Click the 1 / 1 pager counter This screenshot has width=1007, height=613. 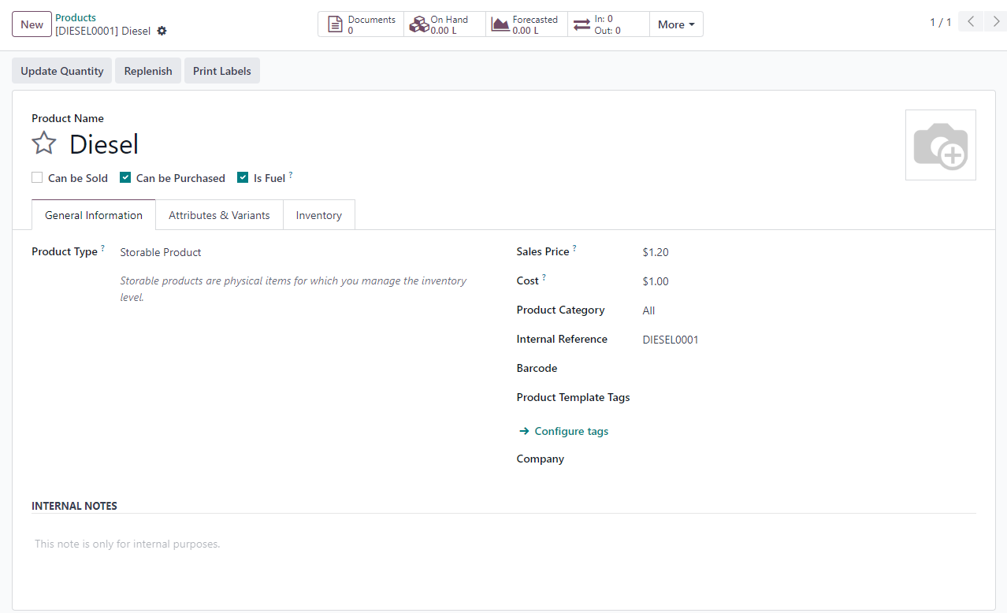pyautogui.click(x=940, y=22)
